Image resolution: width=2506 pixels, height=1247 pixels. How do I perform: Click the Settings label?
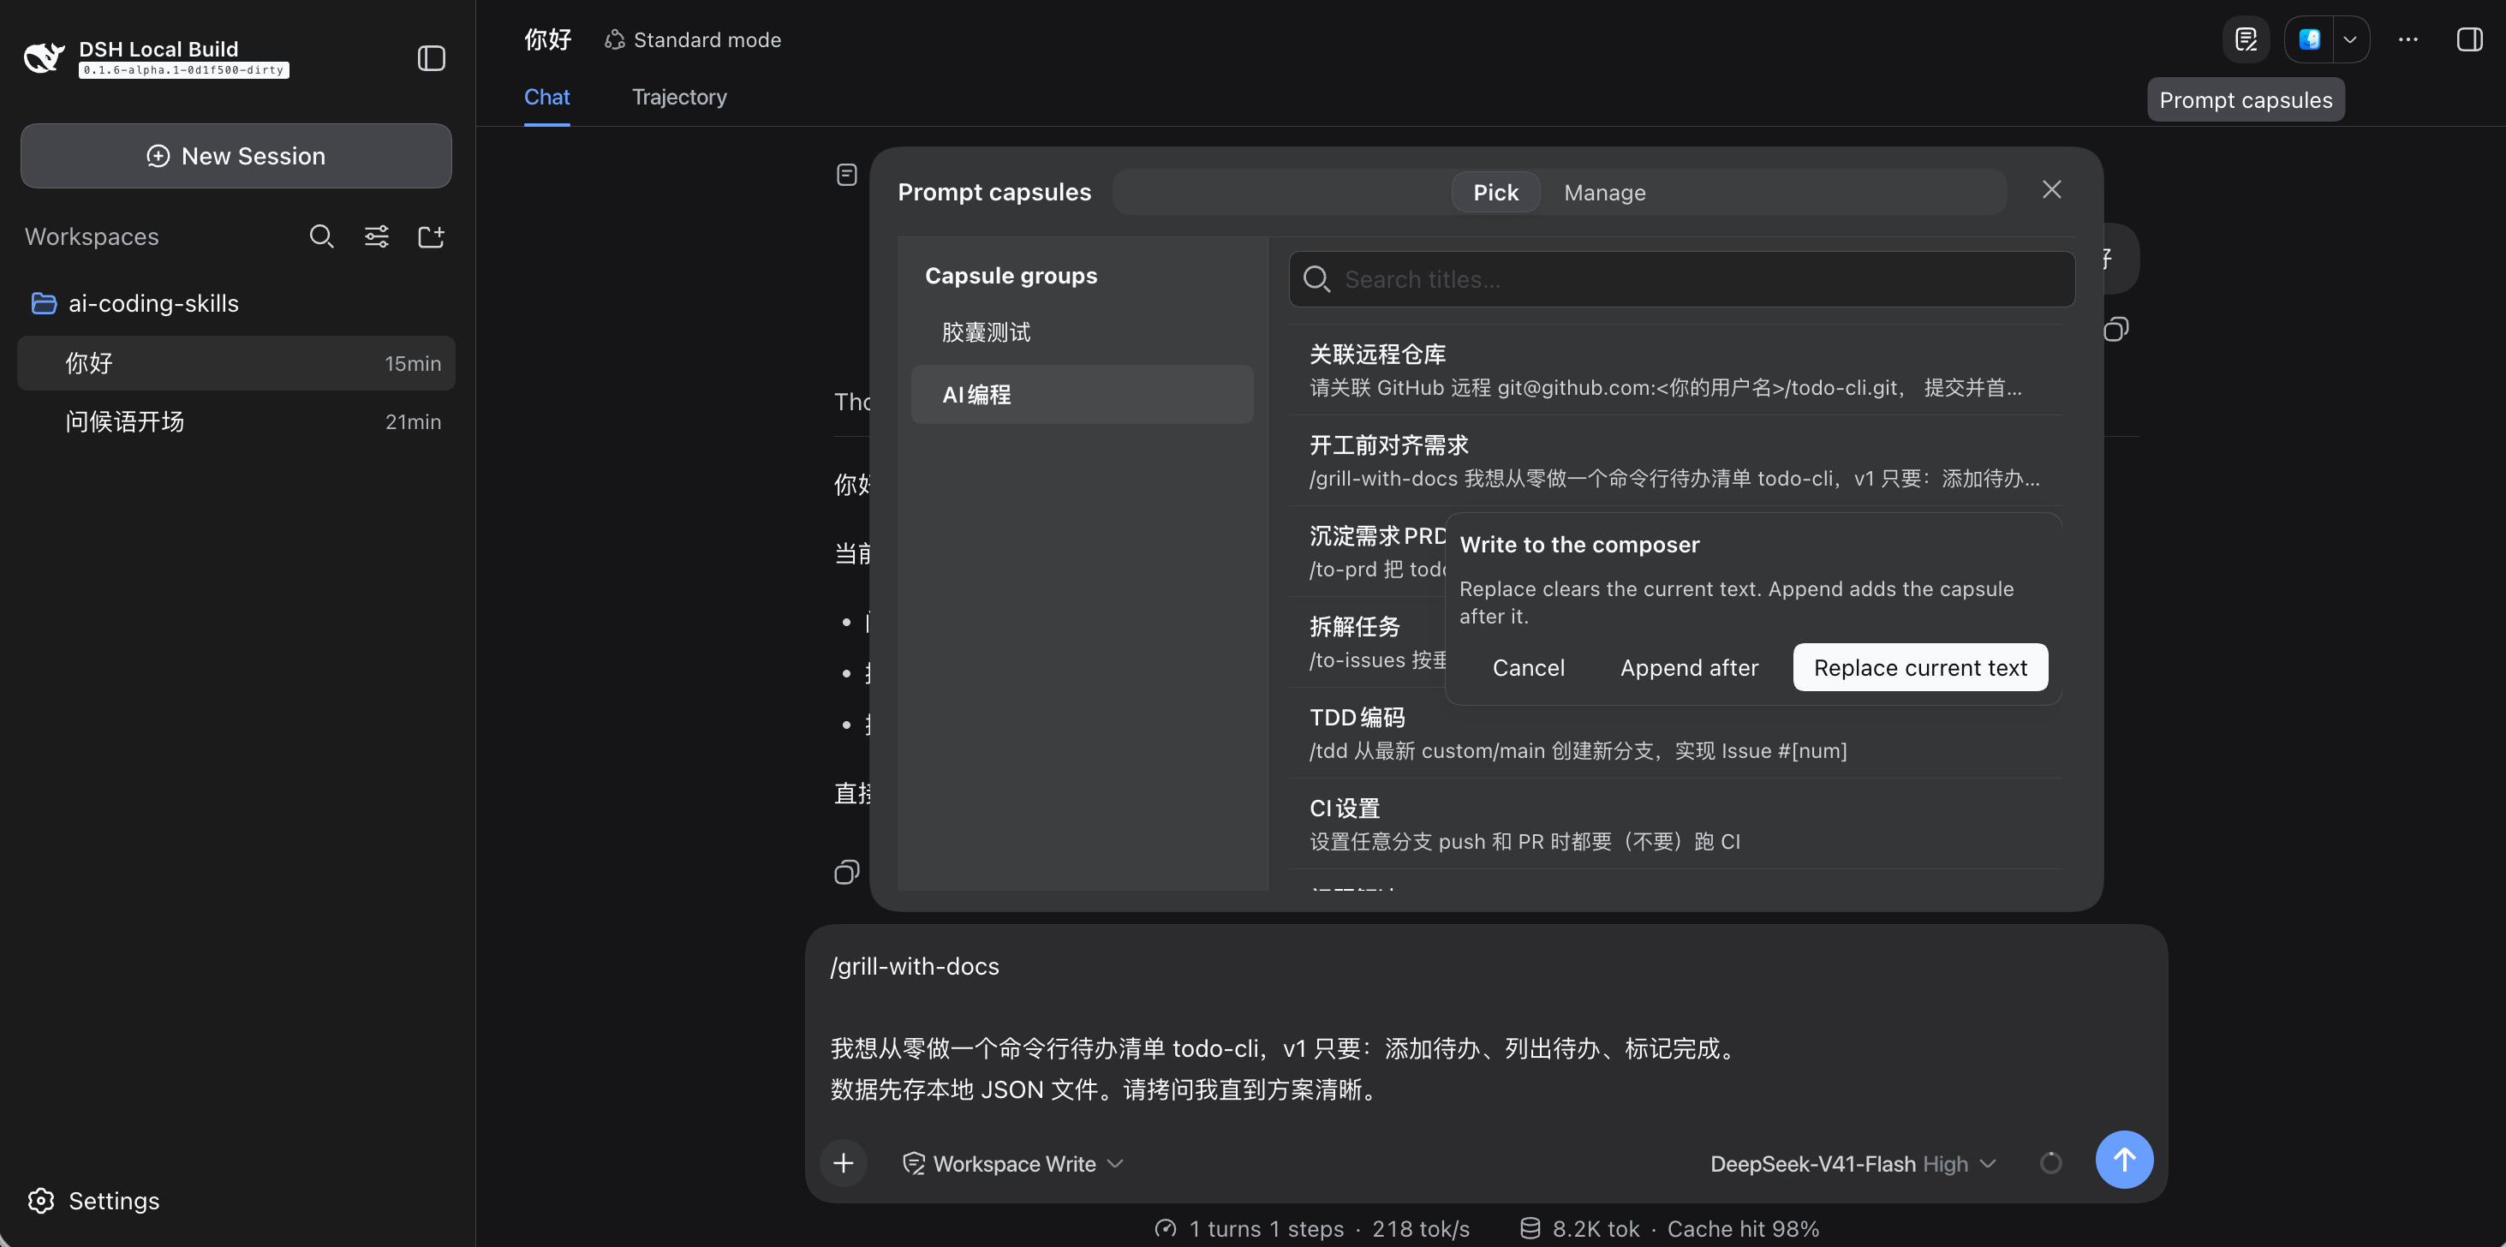tap(114, 1200)
